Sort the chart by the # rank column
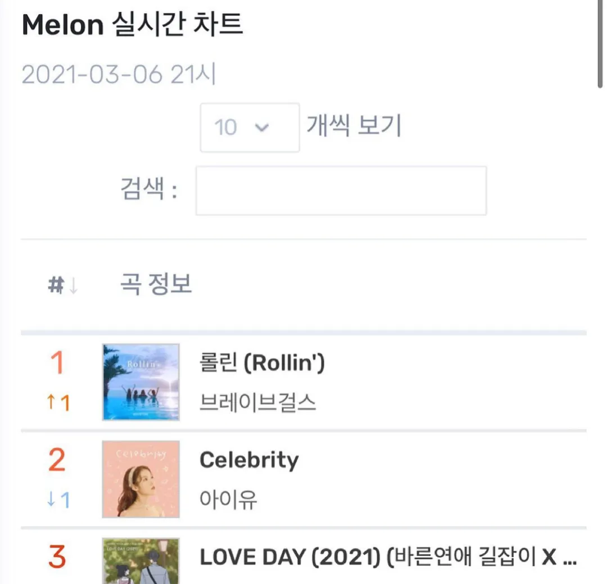Screen dimensions: 607x584 [57, 285]
